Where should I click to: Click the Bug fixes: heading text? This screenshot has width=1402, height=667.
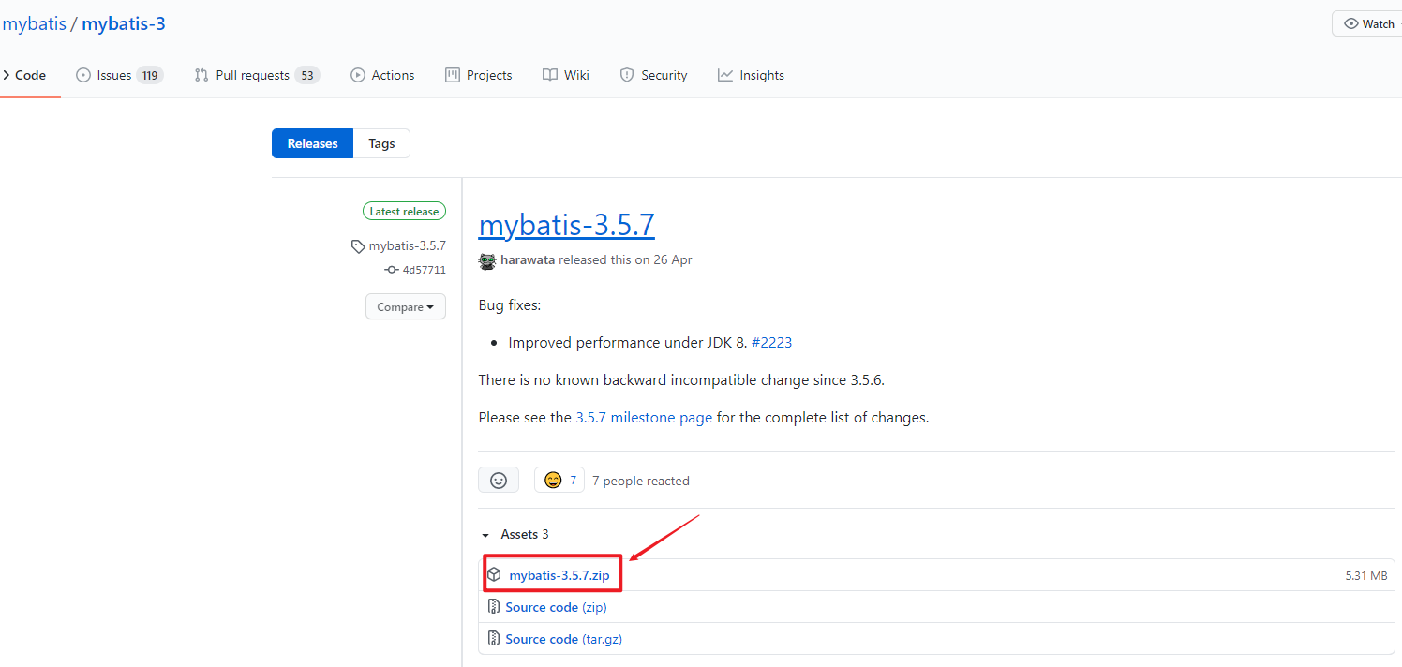click(510, 305)
